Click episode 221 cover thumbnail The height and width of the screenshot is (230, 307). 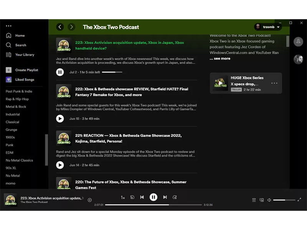click(x=64, y=138)
